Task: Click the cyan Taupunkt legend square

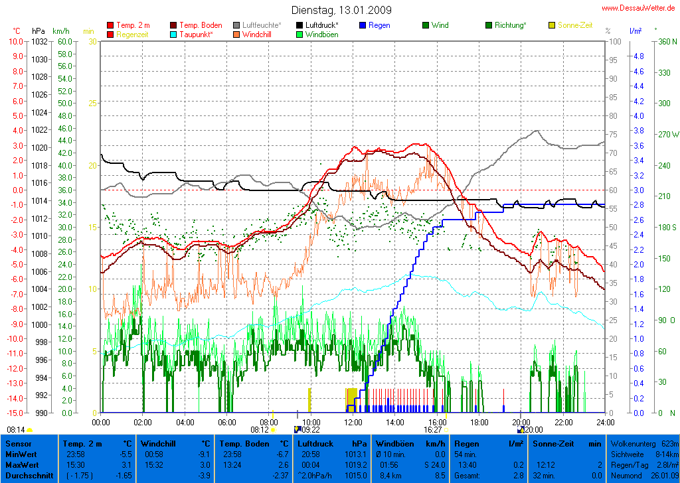Action: 174,34
